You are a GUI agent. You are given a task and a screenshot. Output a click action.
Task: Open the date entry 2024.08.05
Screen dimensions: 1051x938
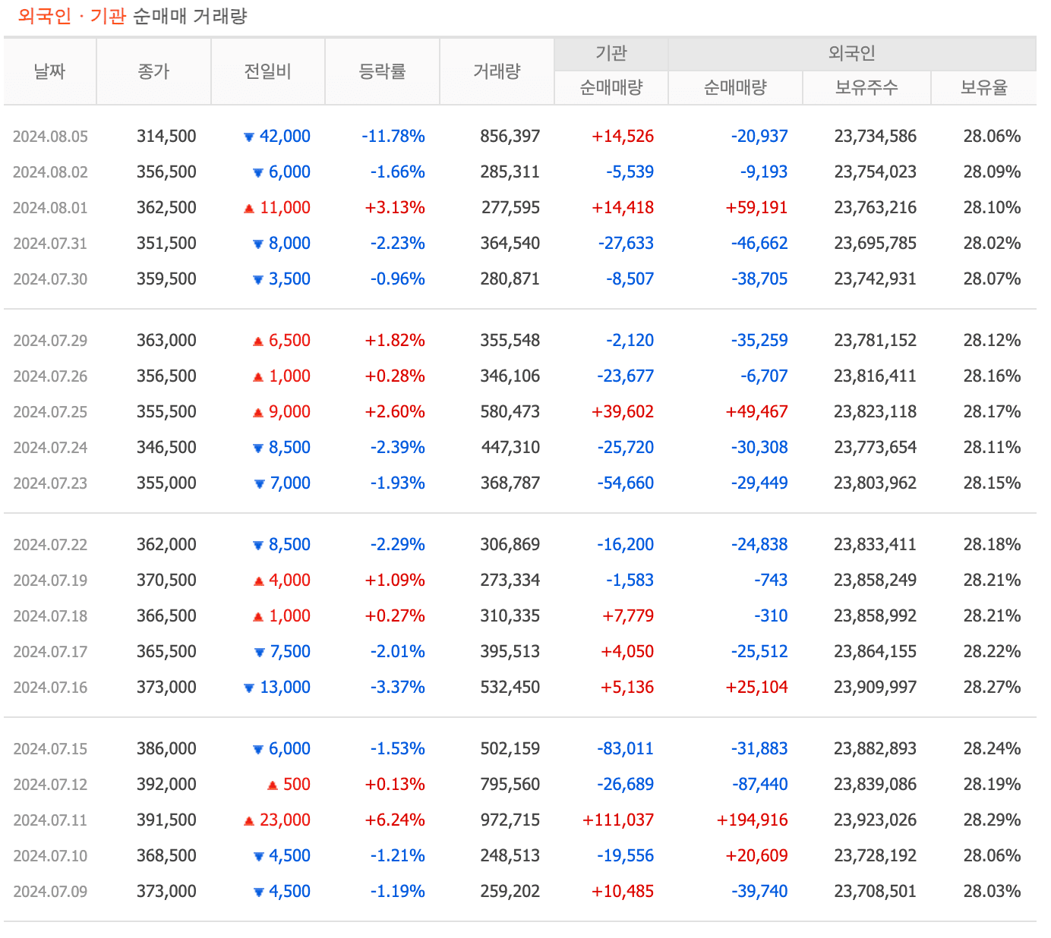[50, 136]
